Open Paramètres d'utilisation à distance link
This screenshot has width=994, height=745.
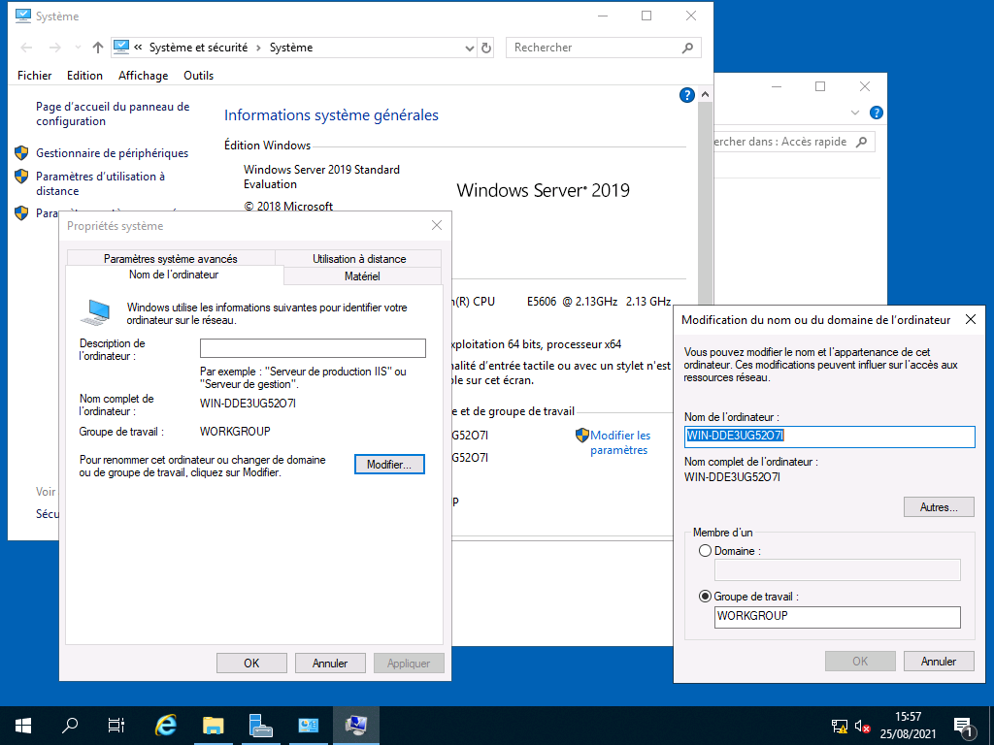(100, 183)
